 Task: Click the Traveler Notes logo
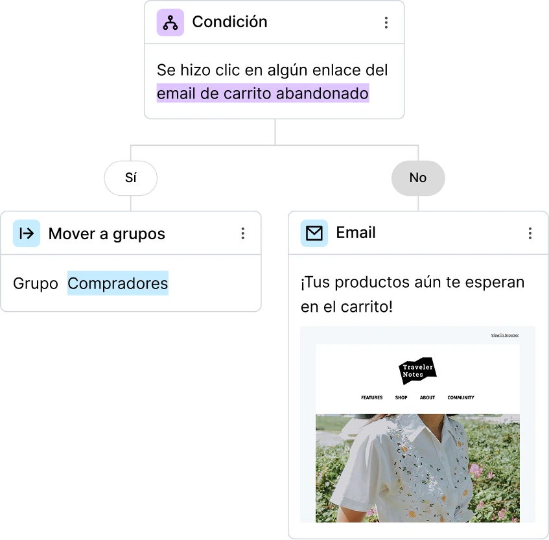point(417,371)
